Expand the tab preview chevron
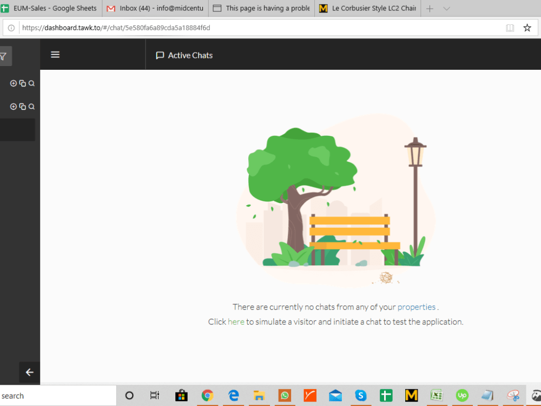 [x=446, y=9]
